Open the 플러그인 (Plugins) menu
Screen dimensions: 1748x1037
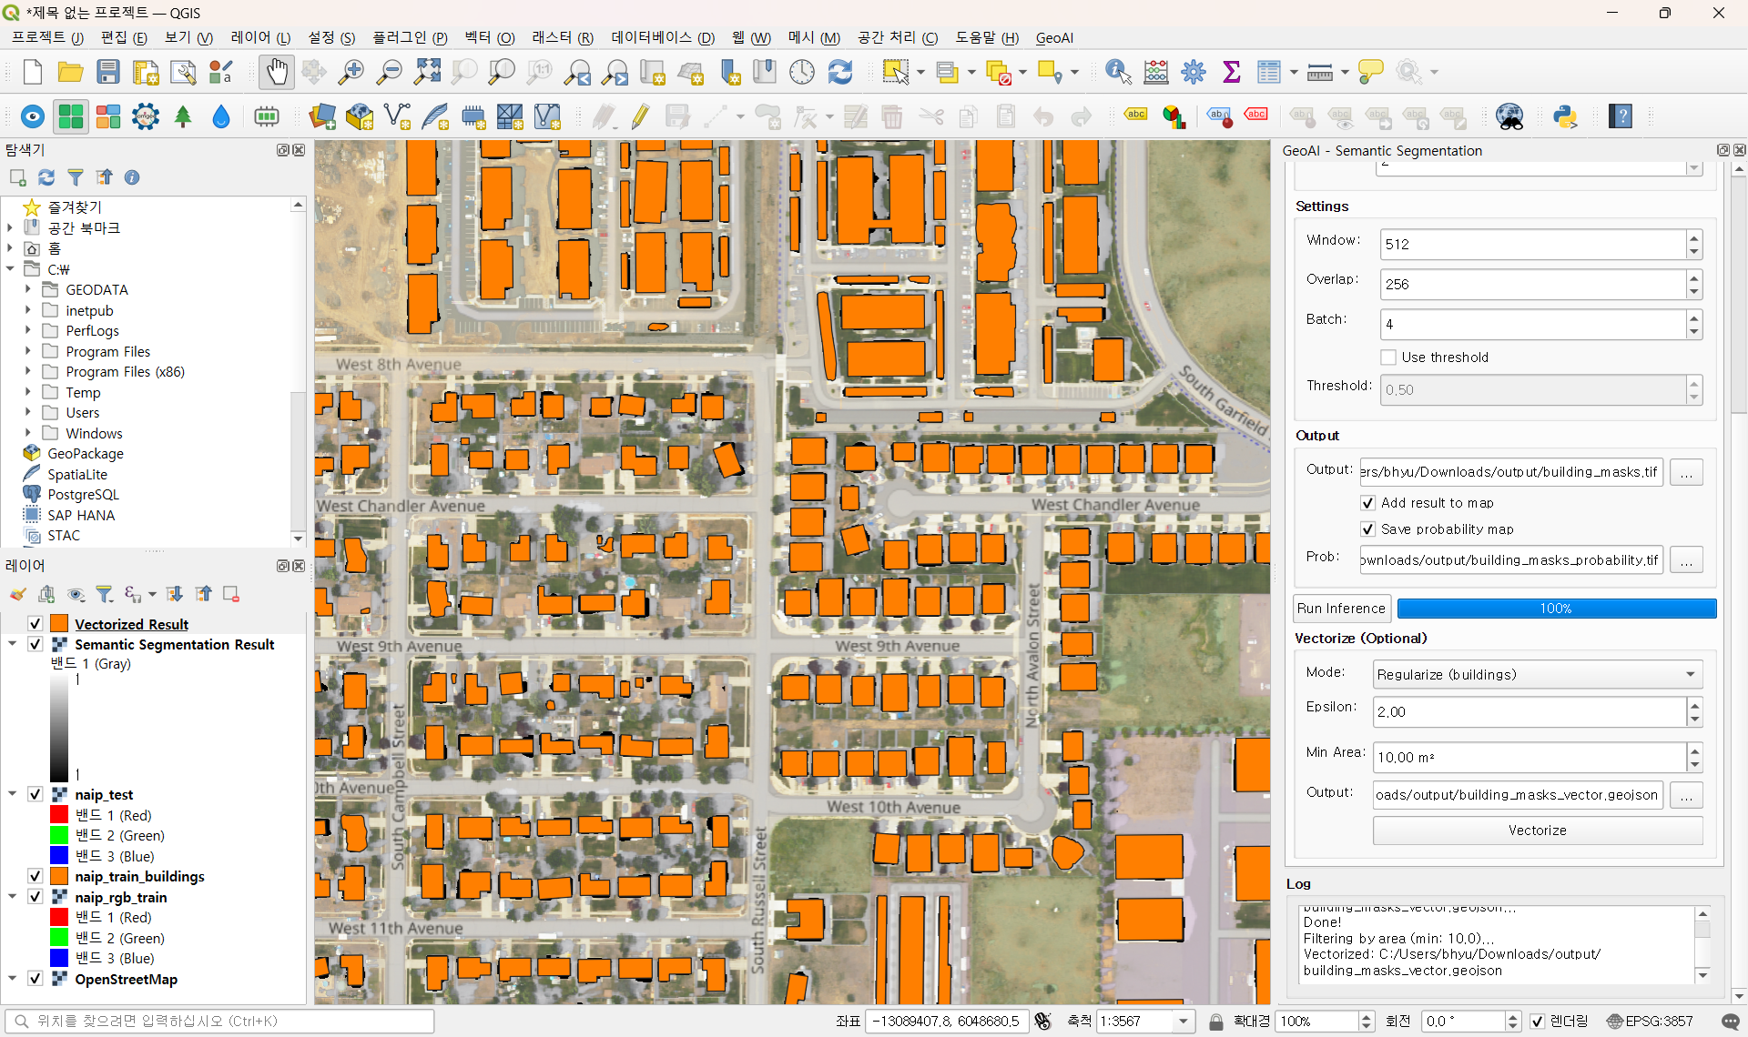point(410,37)
